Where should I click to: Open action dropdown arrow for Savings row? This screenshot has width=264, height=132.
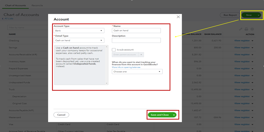click(x=252, y=48)
